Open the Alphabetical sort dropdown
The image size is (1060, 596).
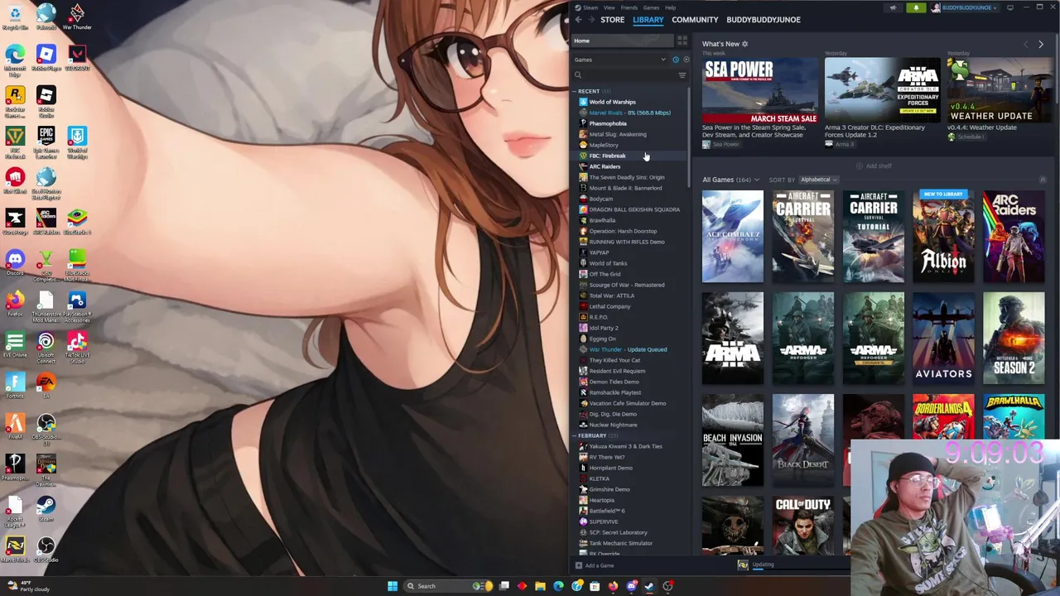pos(820,180)
